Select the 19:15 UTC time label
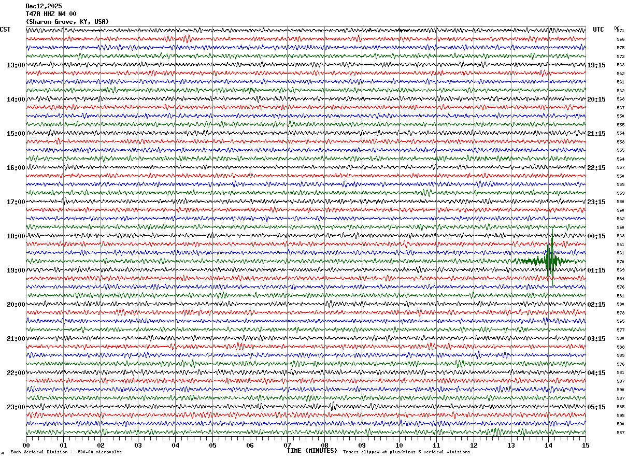 coord(596,65)
